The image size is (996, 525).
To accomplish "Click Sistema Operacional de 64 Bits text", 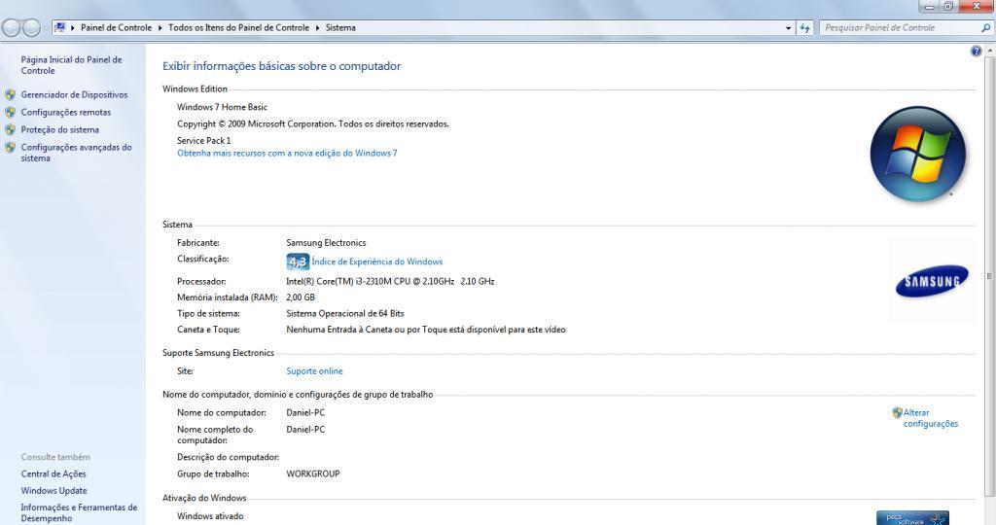I will [345, 314].
